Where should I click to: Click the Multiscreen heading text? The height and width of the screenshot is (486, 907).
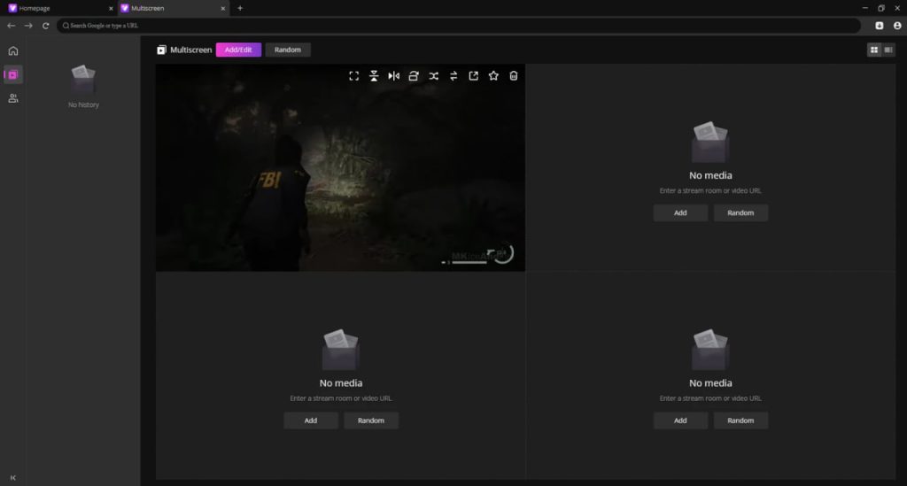(x=191, y=50)
